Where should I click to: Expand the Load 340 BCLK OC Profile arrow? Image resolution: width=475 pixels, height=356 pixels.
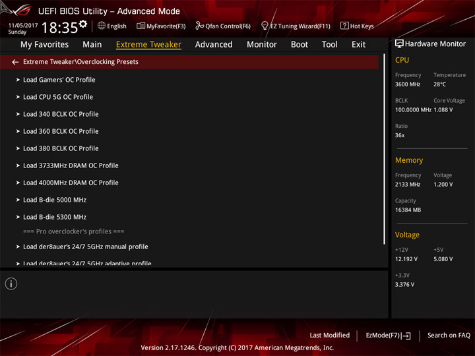[18, 114]
